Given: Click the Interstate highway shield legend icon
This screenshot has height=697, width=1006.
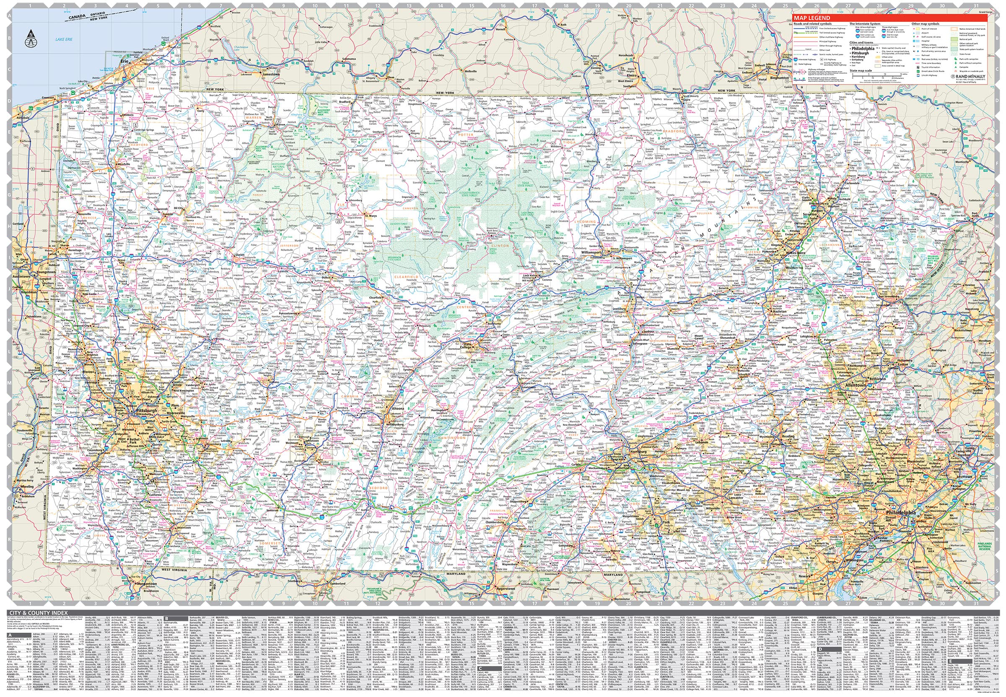Looking at the screenshot, I should click(x=795, y=60).
